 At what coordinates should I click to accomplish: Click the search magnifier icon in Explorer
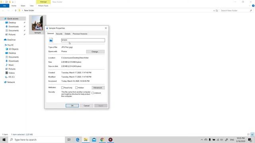tap(251, 11)
